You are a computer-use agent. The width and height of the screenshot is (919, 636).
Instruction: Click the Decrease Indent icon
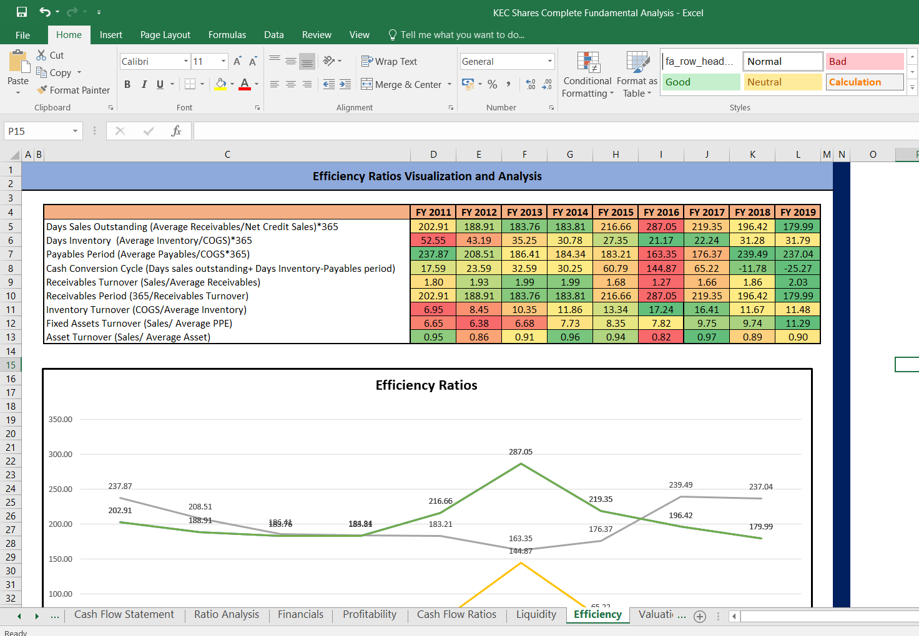coord(329,84)
